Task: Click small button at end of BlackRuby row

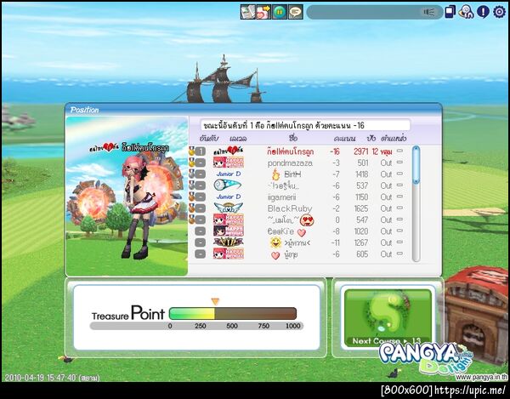Action: (x=399, y=208)
